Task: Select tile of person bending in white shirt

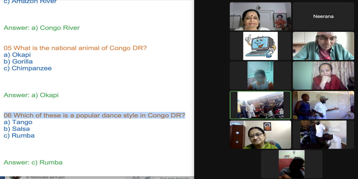Action: (x=323, y=135)
